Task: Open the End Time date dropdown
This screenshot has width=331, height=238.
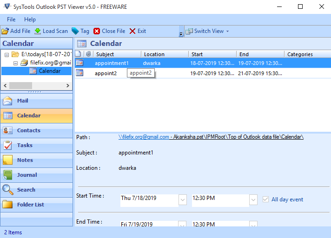Action: pyautogui.click(x=182, y=224)
